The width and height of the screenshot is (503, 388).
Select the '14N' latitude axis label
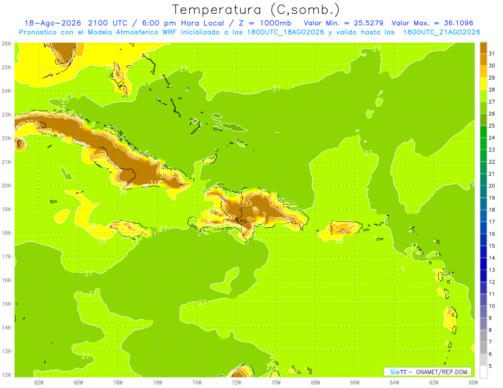pyautogui.click(x=6, y=327)
